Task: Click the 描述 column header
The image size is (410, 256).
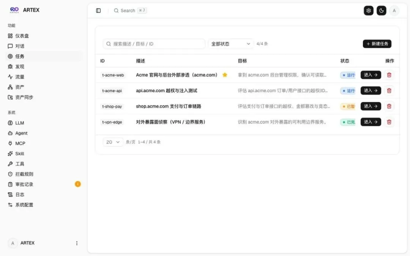Action: click(x=140, y=61)
